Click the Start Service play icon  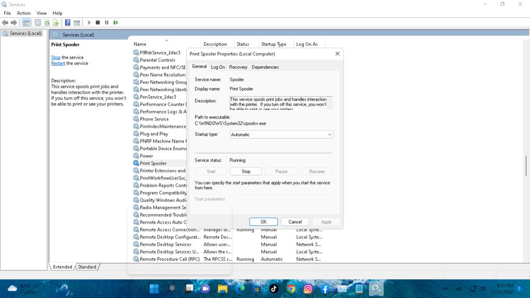[x=89, y=23]
